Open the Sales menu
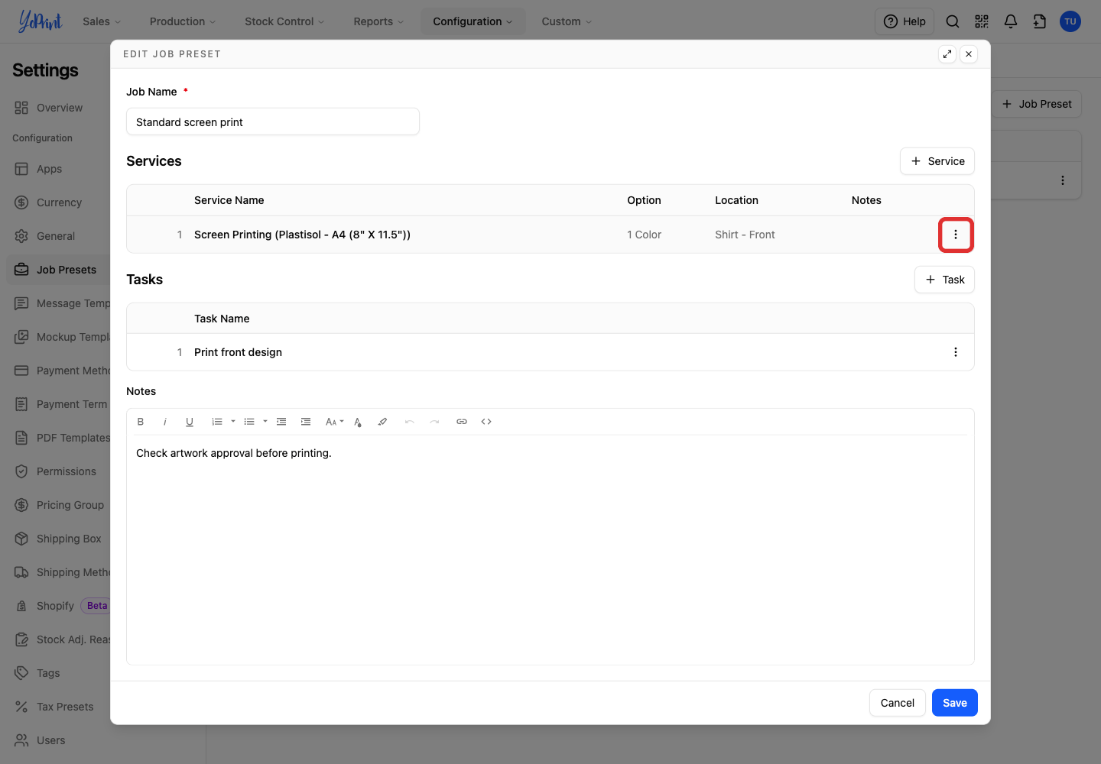 pyautogui.click(x=102, y=21)
